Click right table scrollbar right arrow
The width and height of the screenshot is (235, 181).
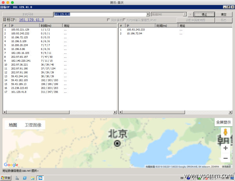(231, 112)
